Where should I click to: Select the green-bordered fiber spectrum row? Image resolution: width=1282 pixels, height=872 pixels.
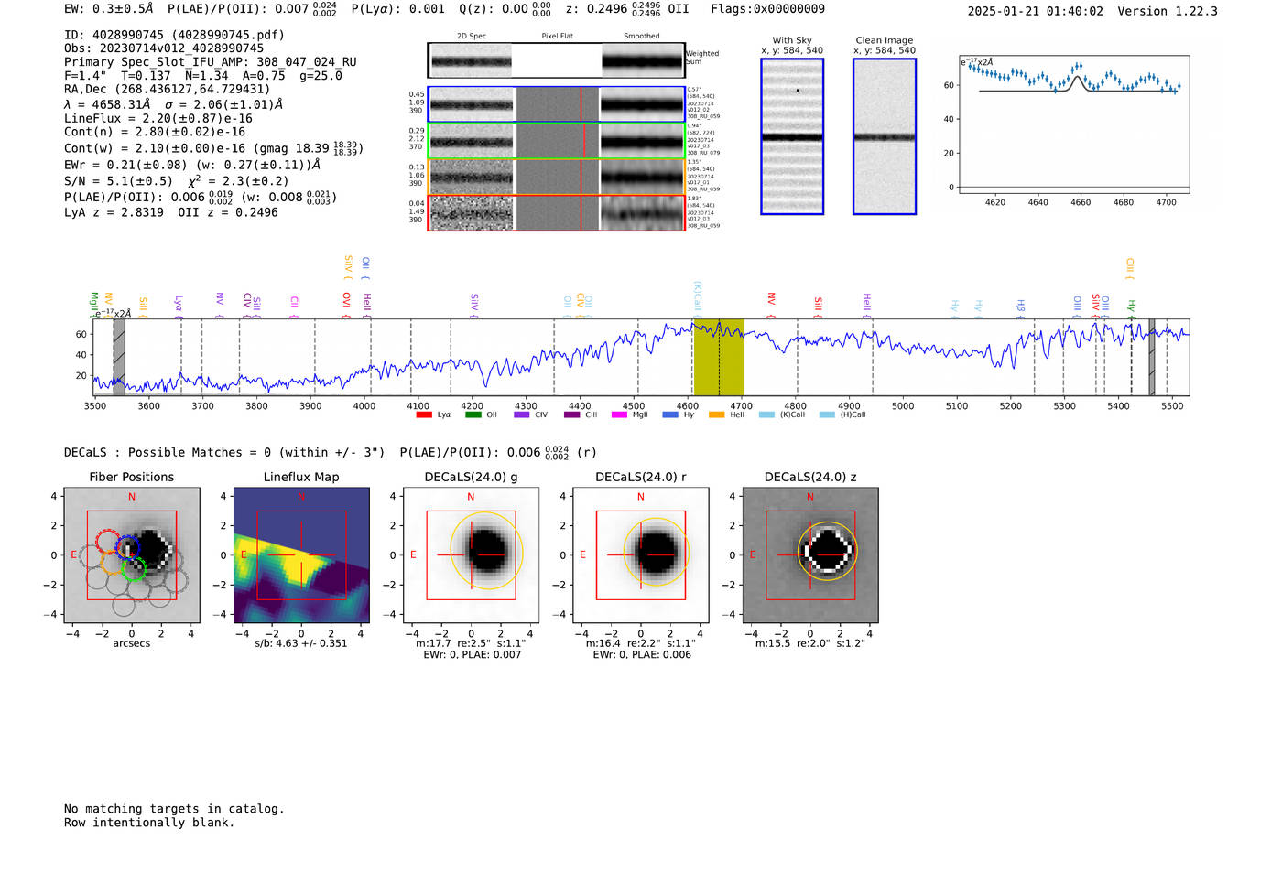pos(556,141)
